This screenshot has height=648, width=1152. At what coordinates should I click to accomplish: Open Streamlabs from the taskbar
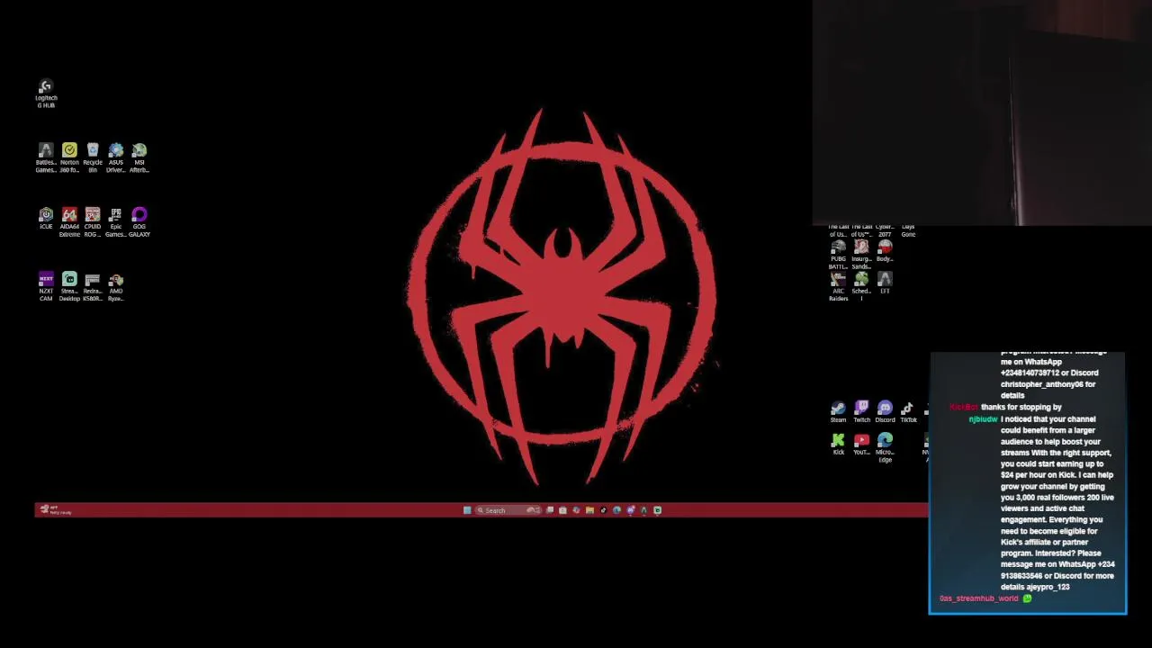tap(657, 510)
